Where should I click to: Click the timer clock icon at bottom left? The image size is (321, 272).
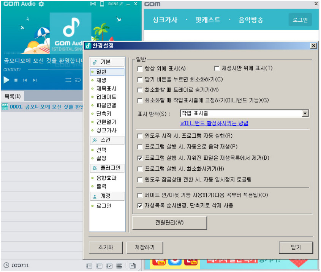coord(6,265)
